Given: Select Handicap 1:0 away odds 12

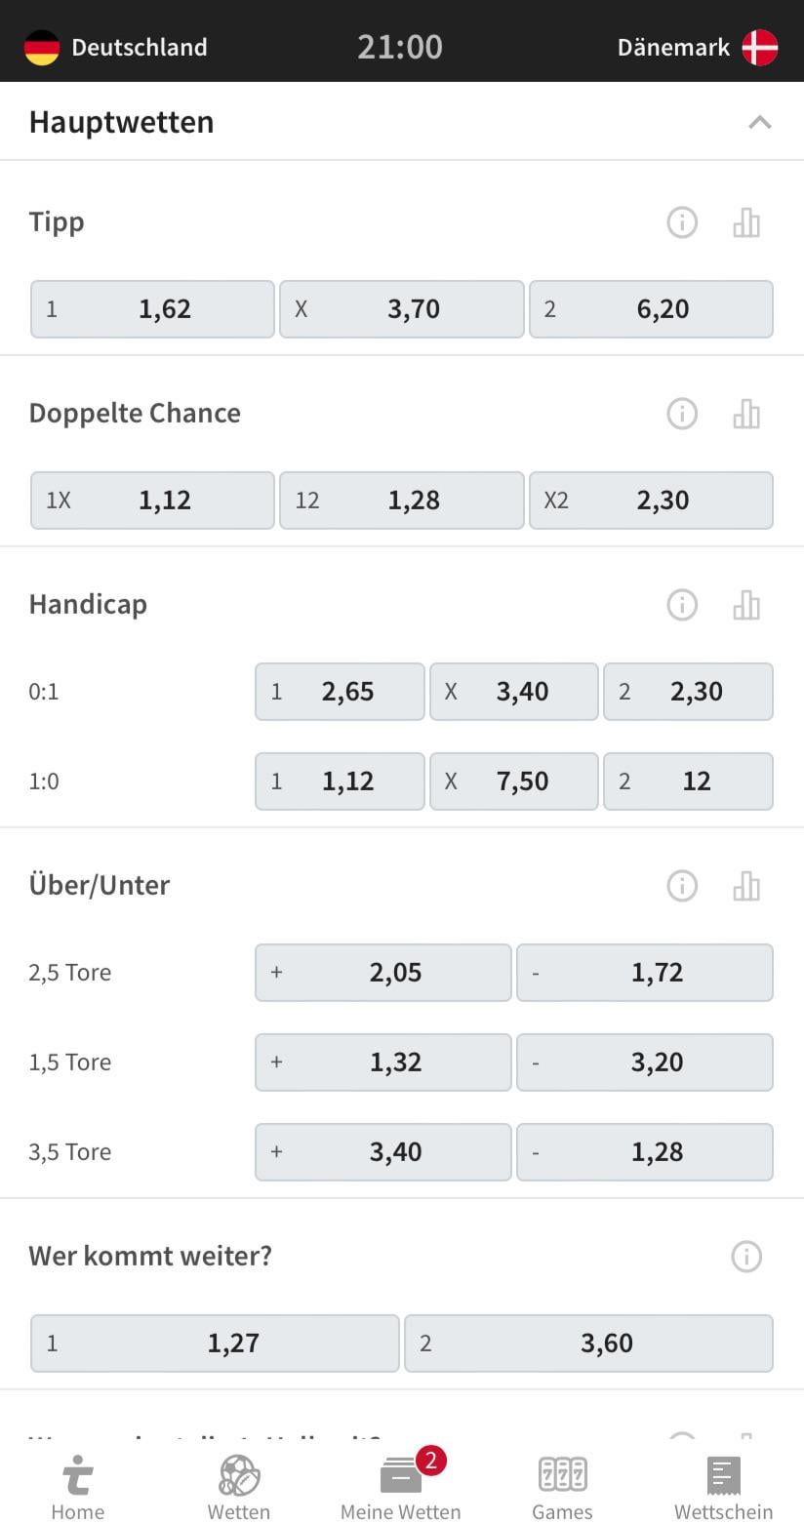Looking at the screenshot, I should pyautogui.click(x=688, y=782).
